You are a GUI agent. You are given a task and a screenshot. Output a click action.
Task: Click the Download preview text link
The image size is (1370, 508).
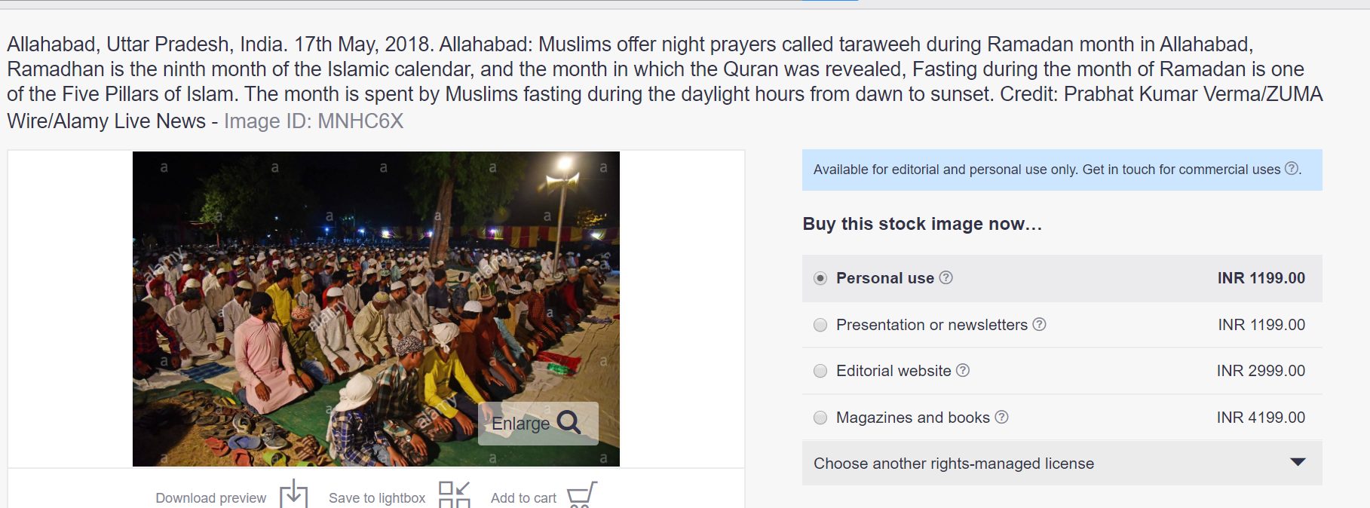tap(210, 498)
